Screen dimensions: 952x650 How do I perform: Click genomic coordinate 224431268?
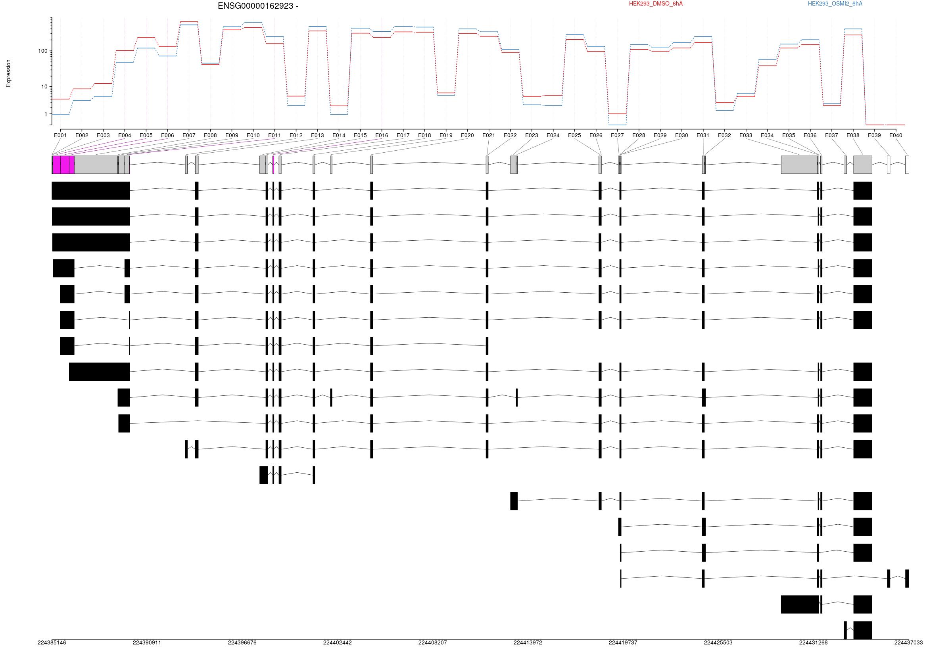(x=814, y=642)
